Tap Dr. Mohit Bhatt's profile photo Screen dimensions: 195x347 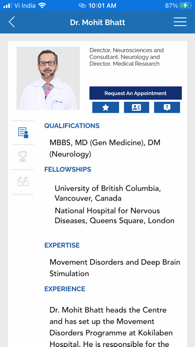[48, 78]
